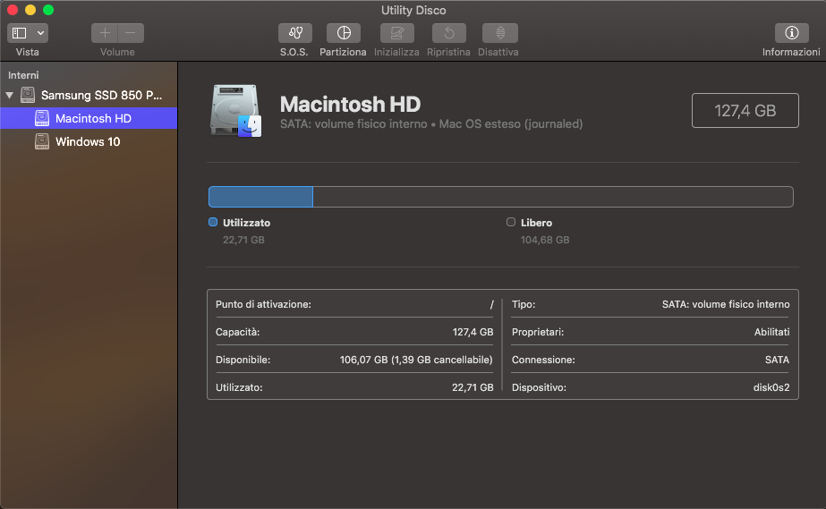The image size is (826, 509).
Task: Click the Capacità 127,4 GB table value
Action: point(473,332)
